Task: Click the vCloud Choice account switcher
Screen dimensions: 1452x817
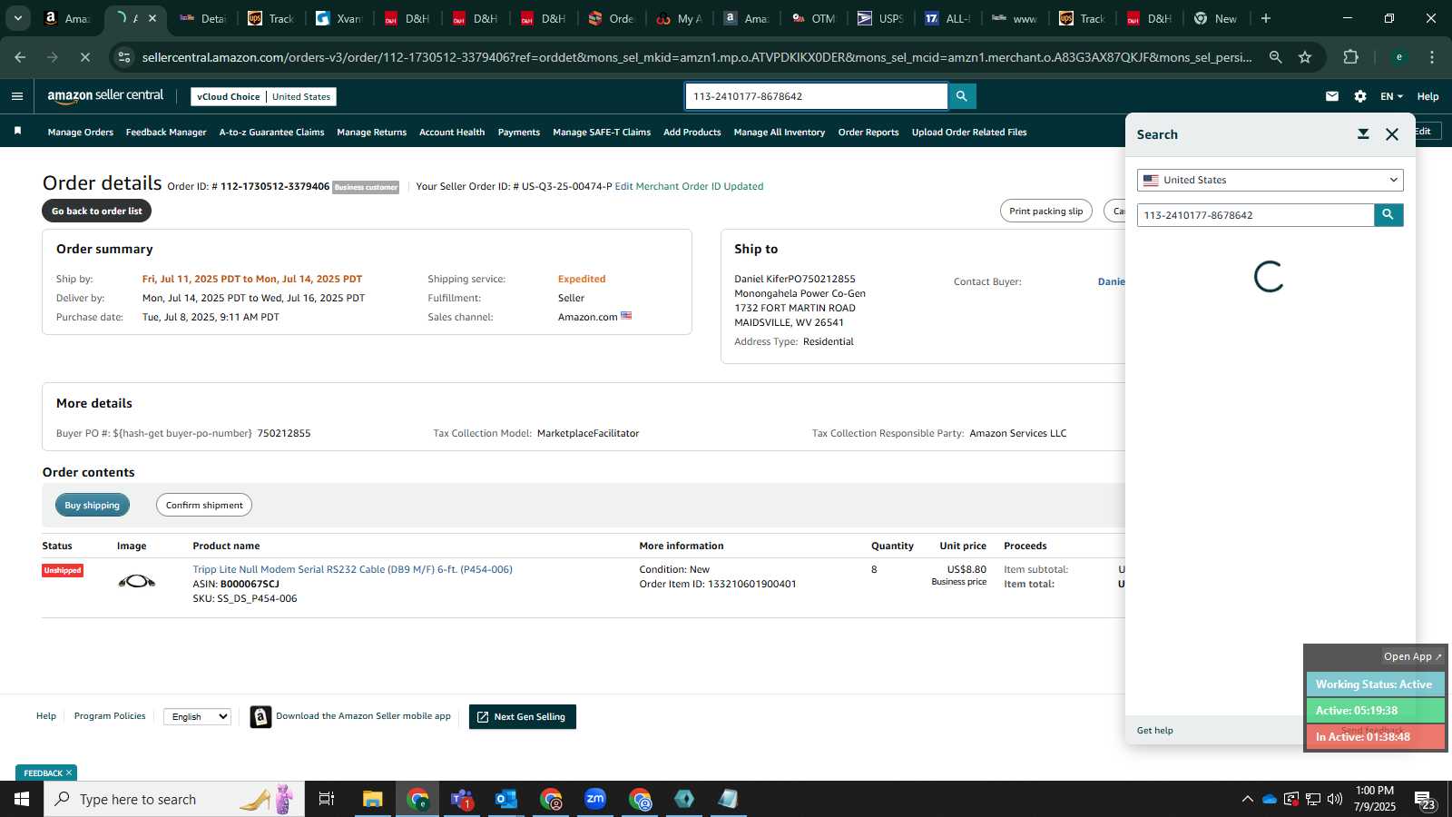Action: tap(263, 96)
